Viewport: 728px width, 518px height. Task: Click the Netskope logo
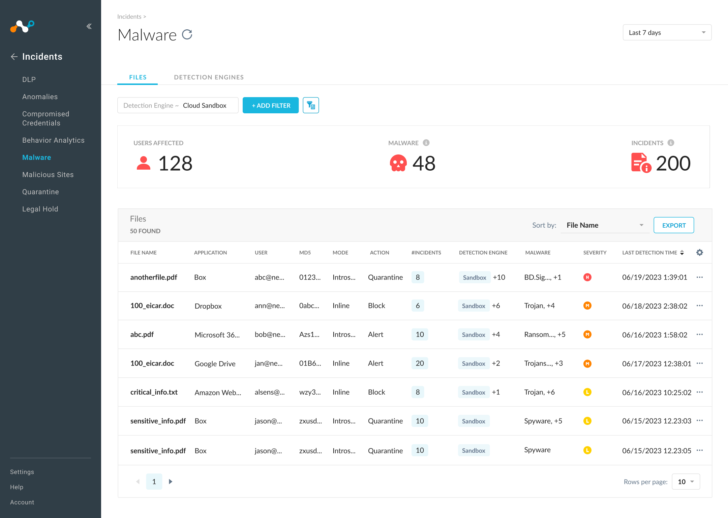22,27
